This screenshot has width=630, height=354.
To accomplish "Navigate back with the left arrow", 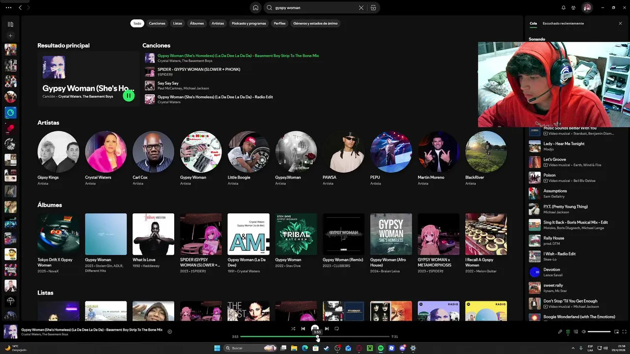I will 20,7.
